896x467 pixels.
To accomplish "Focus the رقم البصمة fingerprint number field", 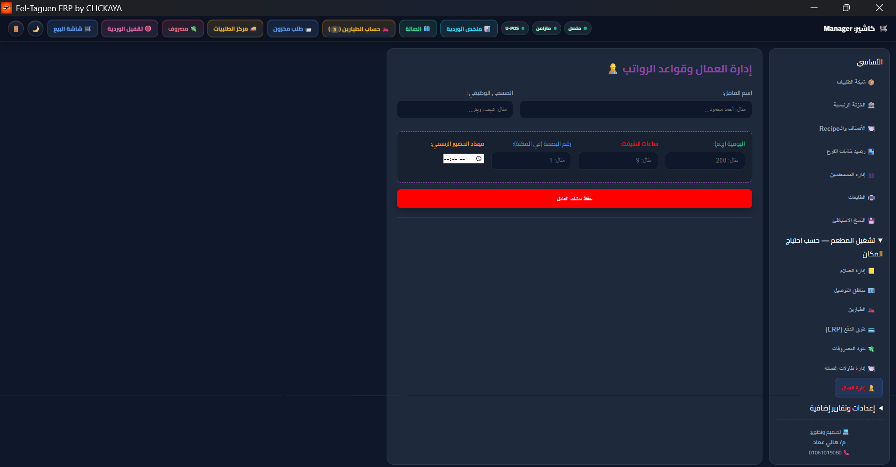I will coord(531,160).
